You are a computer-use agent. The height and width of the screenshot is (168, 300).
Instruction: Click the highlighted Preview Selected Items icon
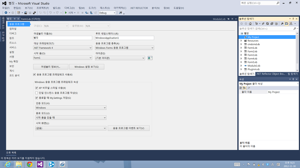[x=286, y=23]
